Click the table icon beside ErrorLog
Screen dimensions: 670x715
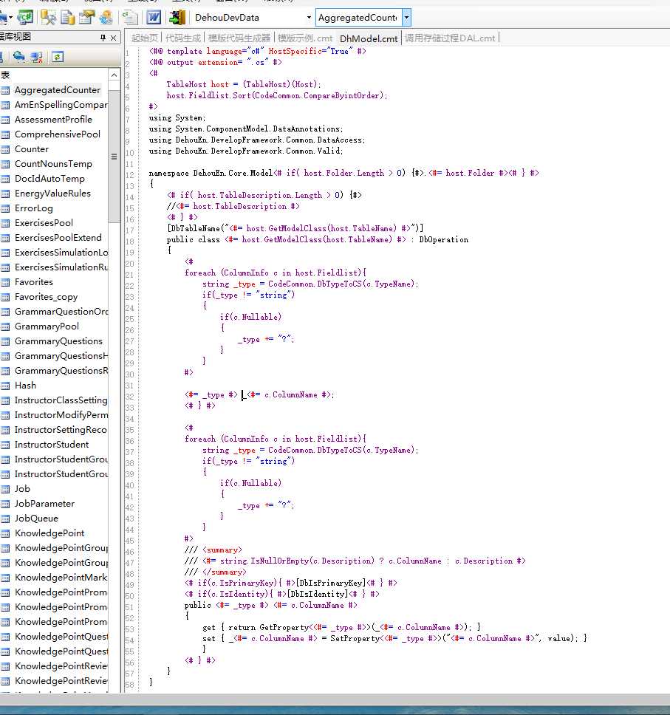[x=5, y=208]
